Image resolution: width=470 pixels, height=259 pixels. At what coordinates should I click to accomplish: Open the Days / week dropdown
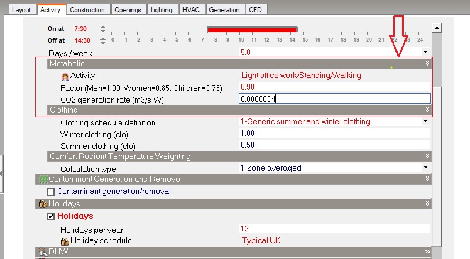pyautogui.click(x=425, y=52)
